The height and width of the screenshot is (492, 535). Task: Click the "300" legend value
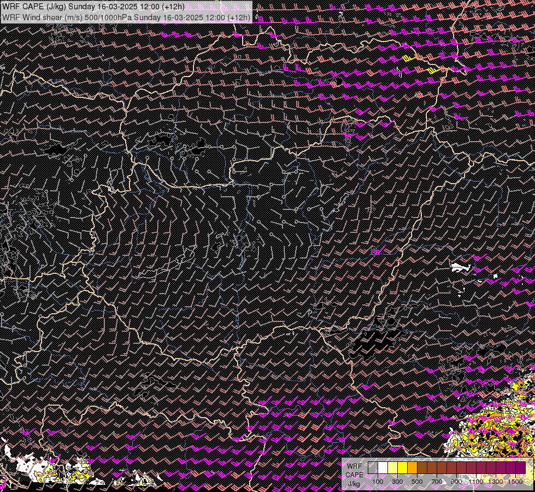point(397,482)
